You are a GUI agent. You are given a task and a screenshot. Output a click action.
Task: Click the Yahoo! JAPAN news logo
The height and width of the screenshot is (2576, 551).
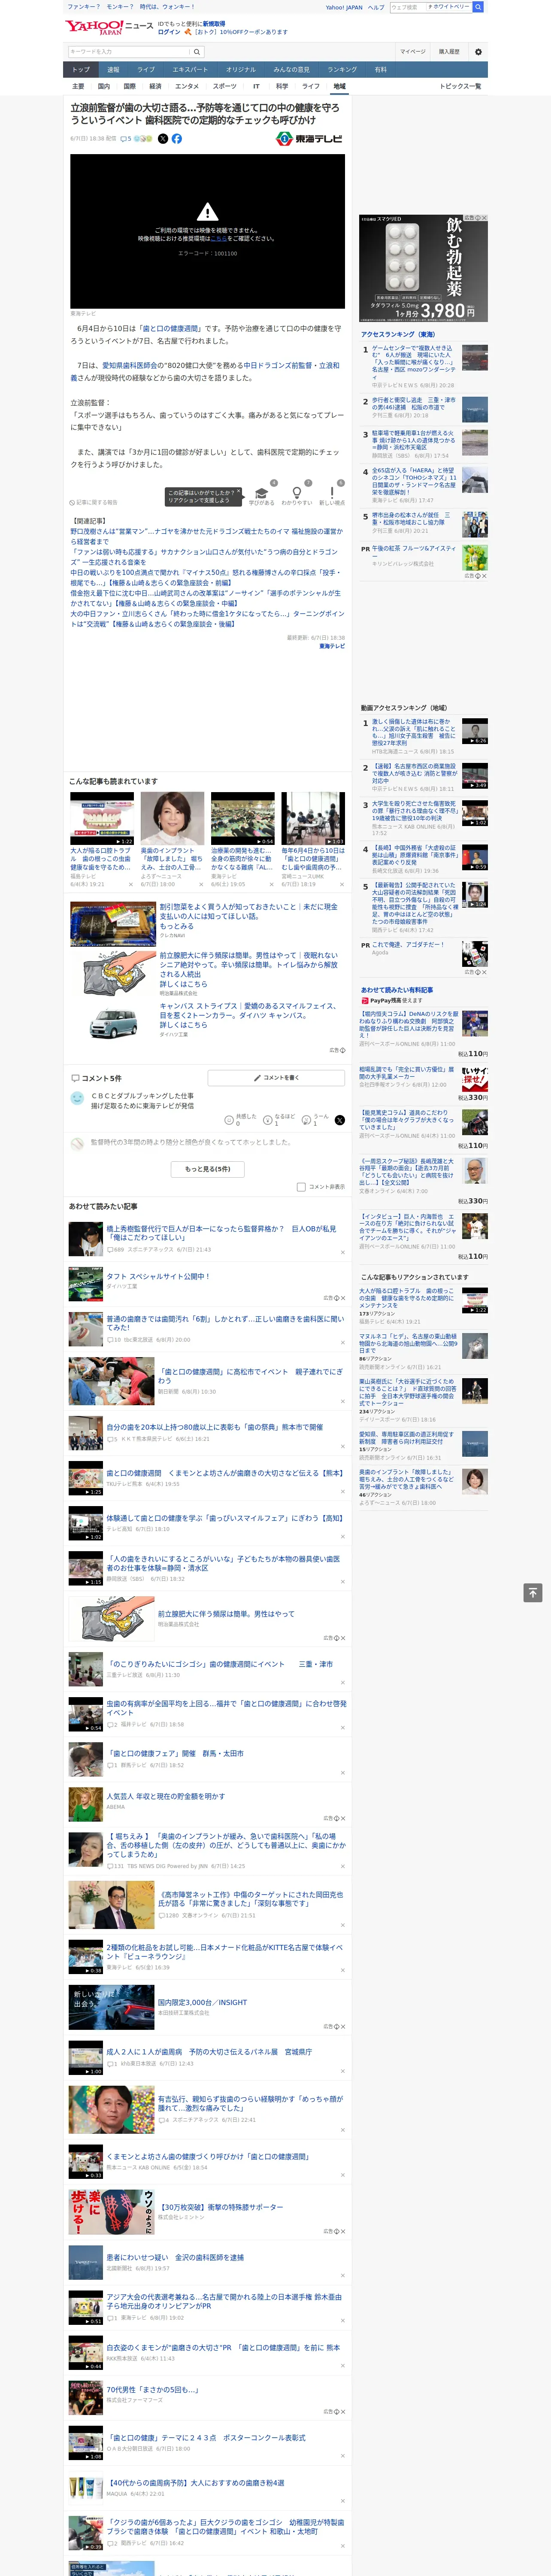tap(109, 27)
